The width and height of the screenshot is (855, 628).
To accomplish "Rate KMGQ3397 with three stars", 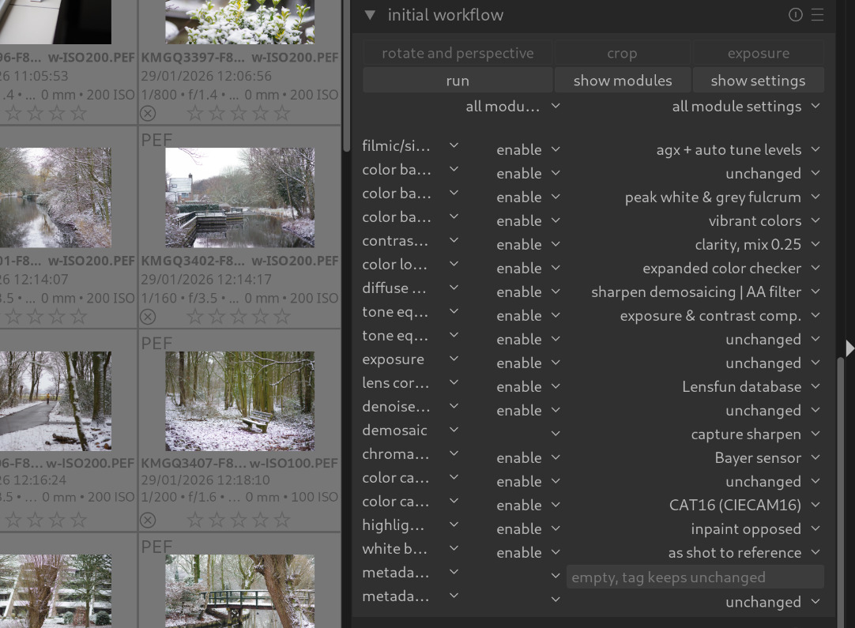I will pyautogui.click(x=238, y=114).
